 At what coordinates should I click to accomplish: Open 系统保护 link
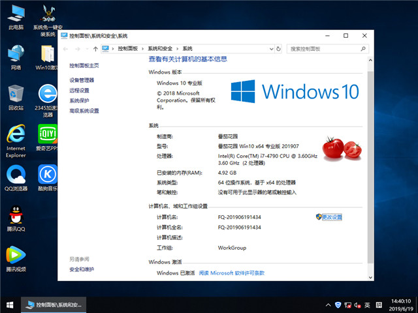pyautogui.click(x=79, y=100)
